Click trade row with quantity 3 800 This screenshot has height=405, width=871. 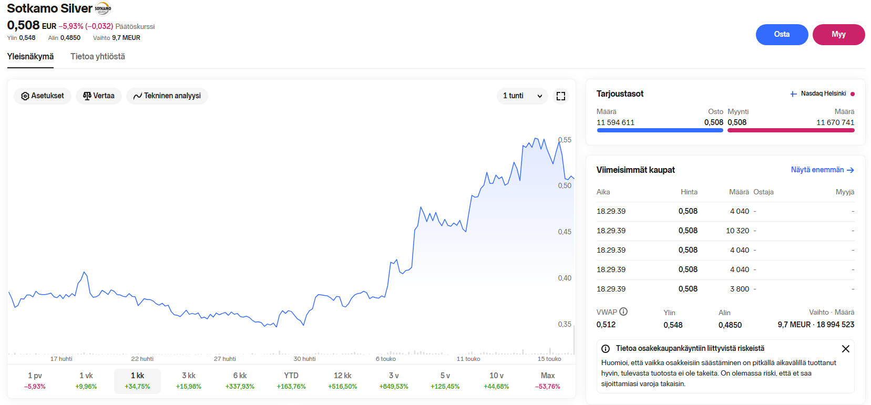[725, 289]
